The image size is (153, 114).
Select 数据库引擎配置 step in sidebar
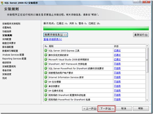coord(10,51)
